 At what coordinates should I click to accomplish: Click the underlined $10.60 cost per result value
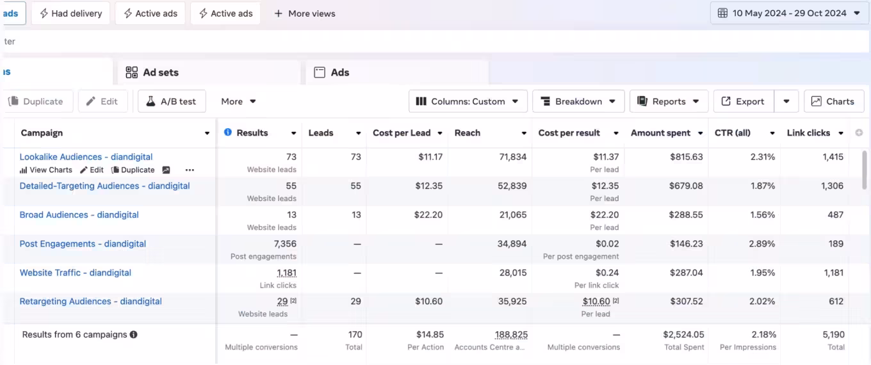point(596,302)
